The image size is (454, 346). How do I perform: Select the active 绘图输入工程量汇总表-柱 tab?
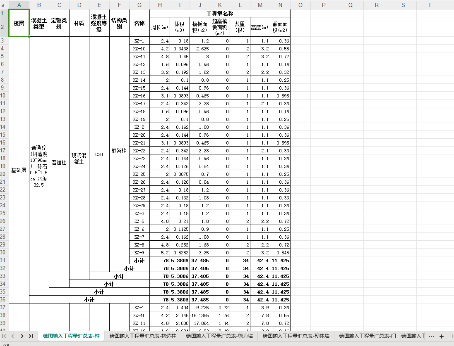click(x=71, y=336)
